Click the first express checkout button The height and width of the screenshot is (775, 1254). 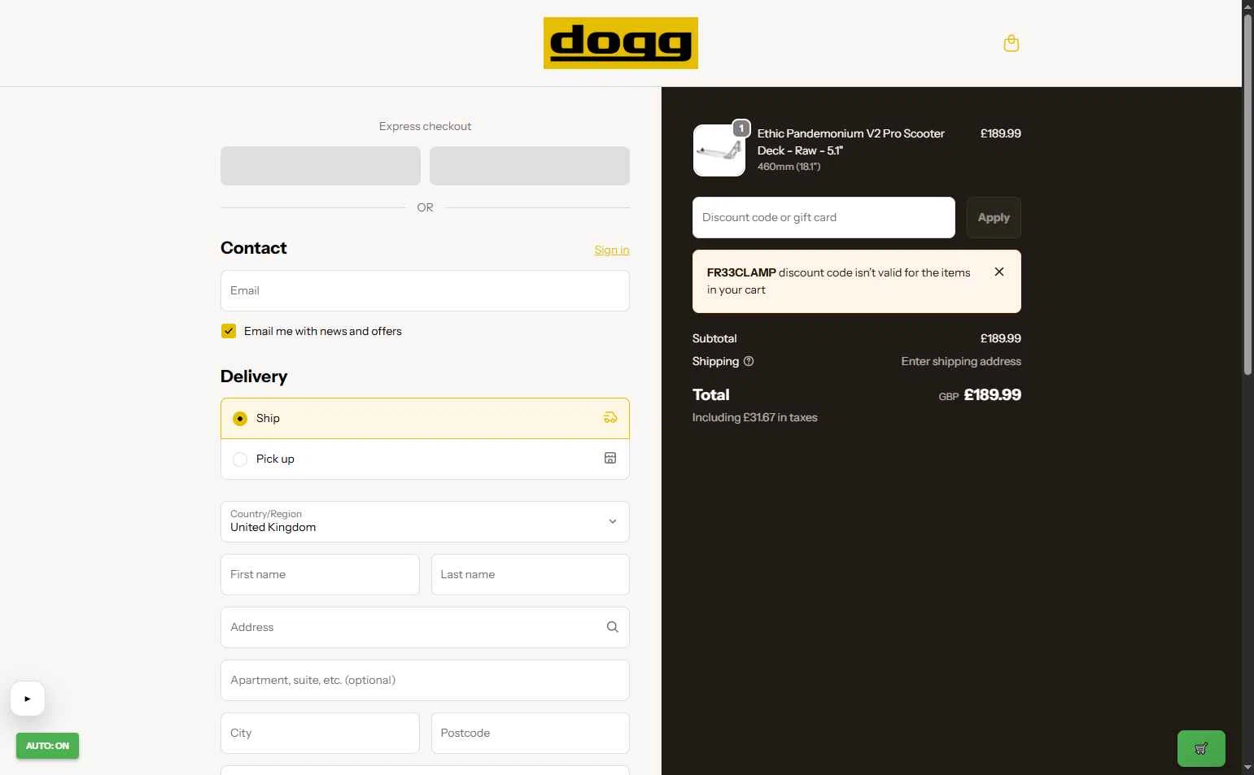[321, 166]
